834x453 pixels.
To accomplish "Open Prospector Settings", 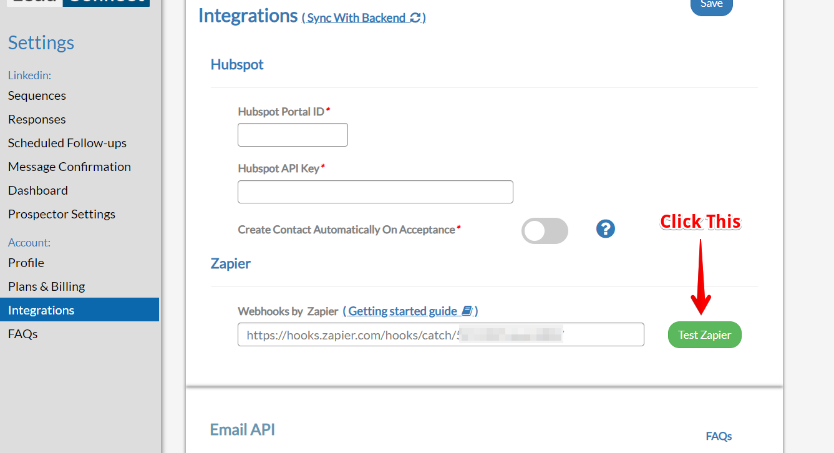I will pos(62,214).
